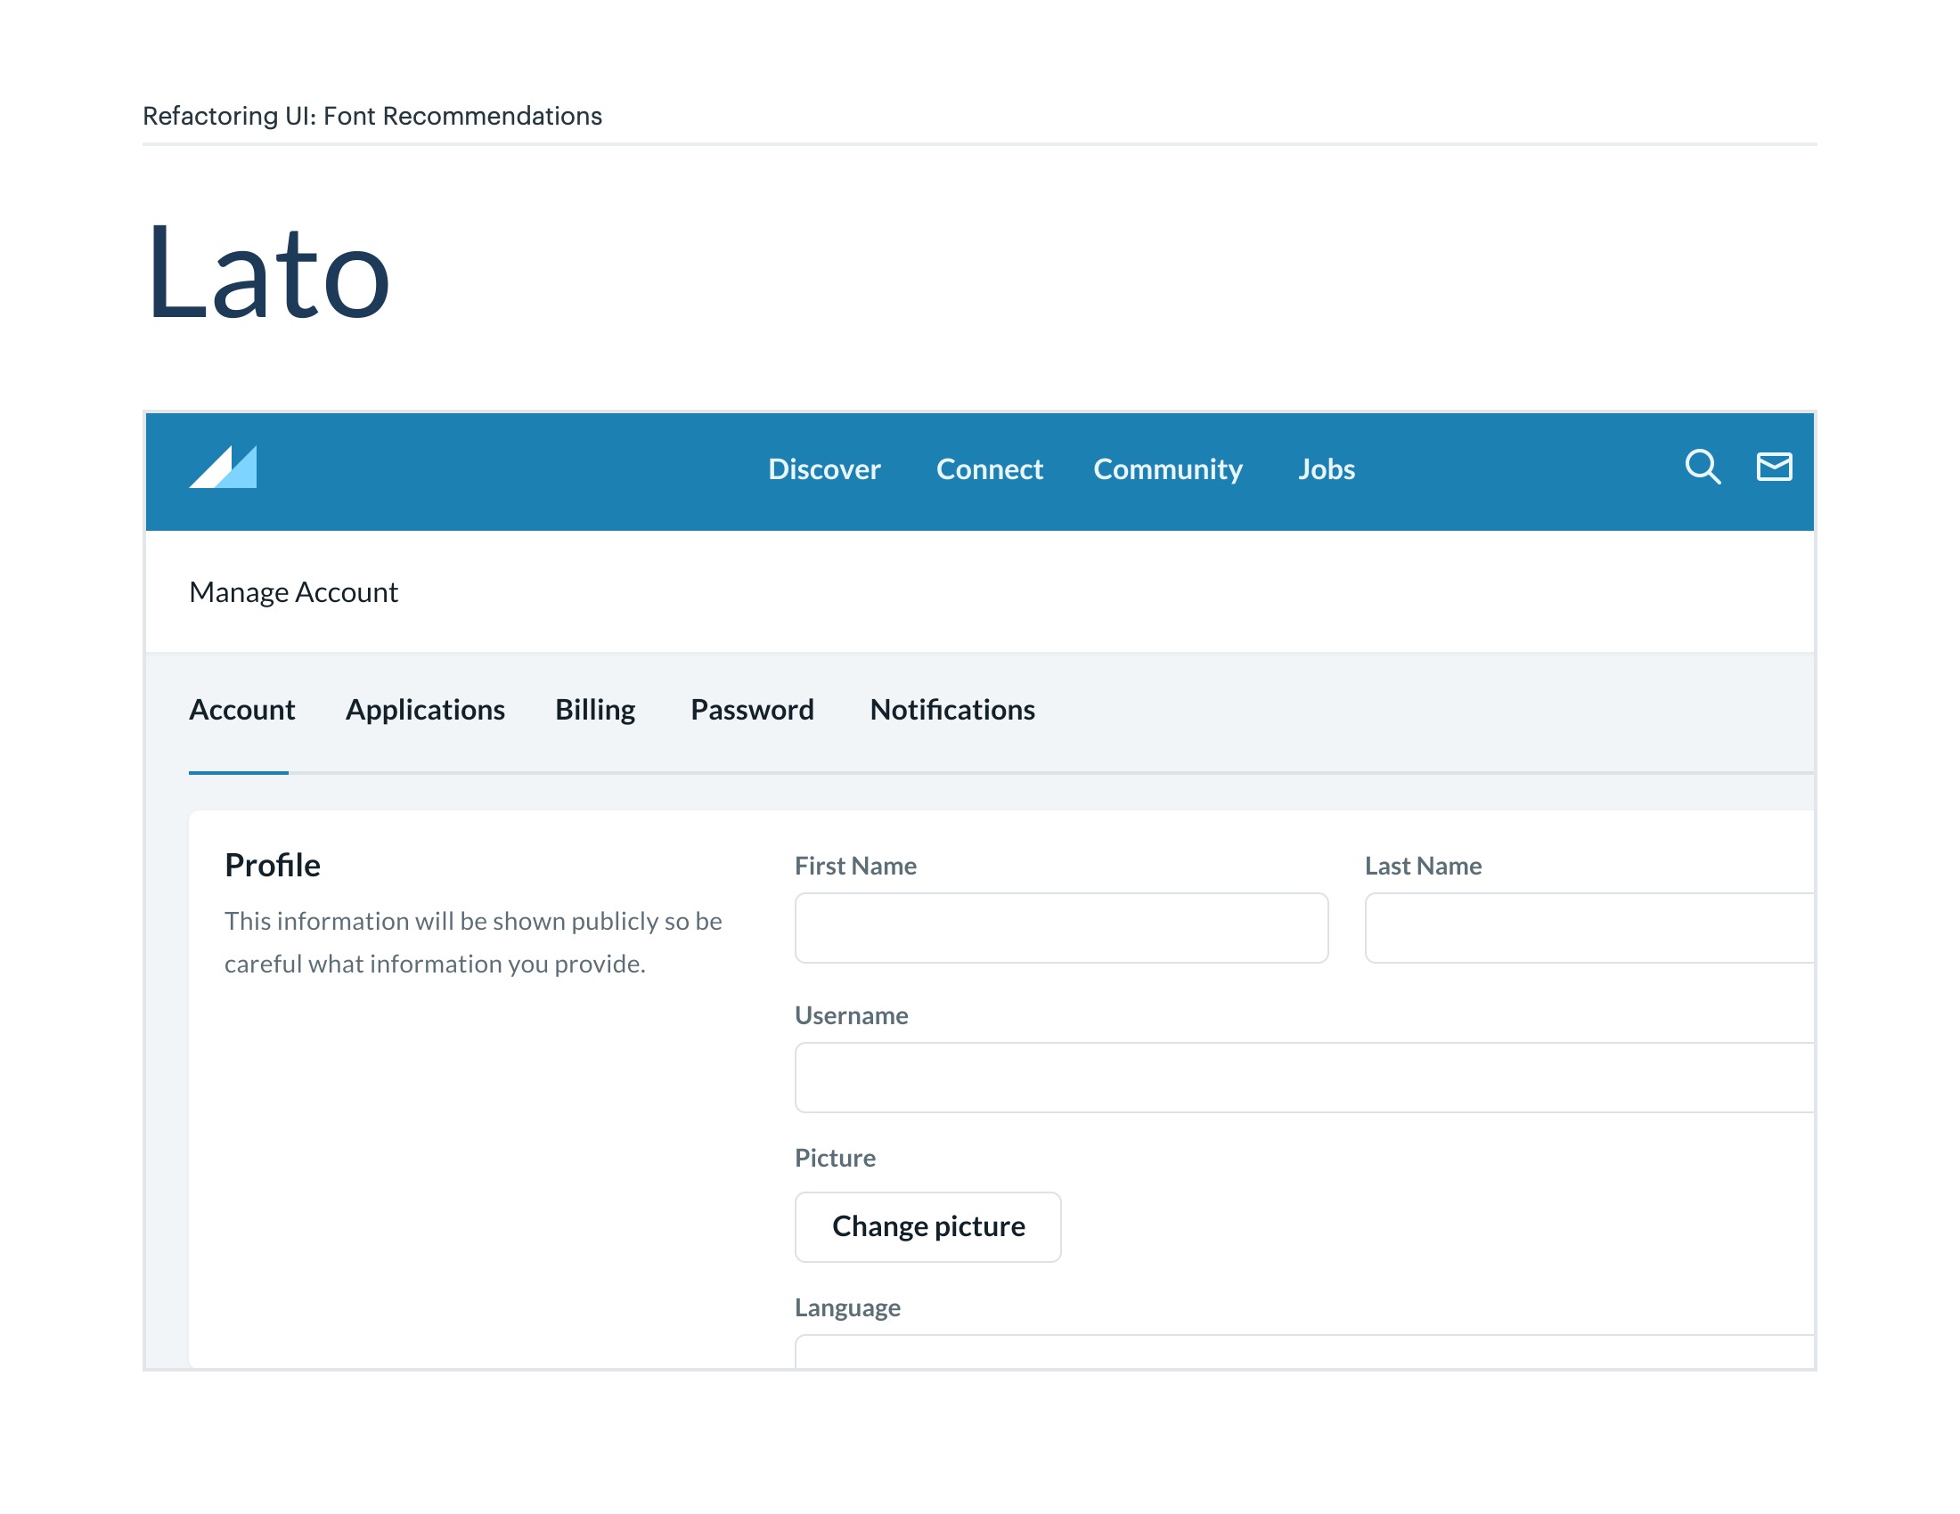Open the Language select field

click(x=1303, y=1352)
